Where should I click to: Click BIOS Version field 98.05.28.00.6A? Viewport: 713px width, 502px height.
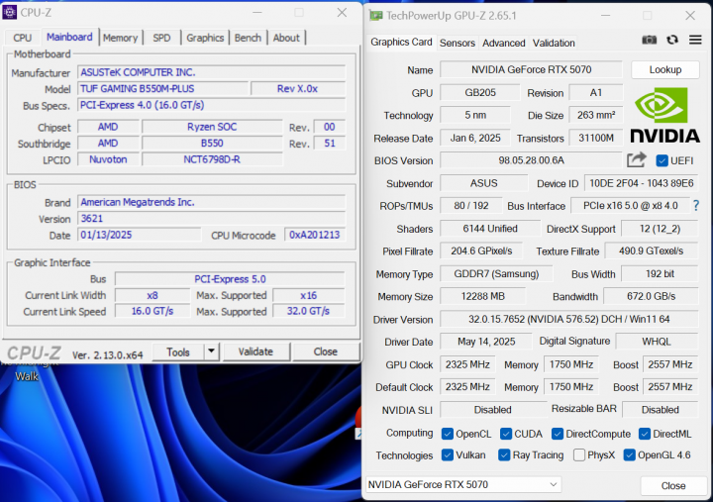pos(531,160)
